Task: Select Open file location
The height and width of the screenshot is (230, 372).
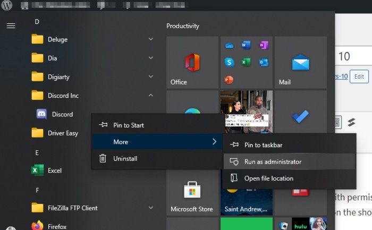Action: 290,178
